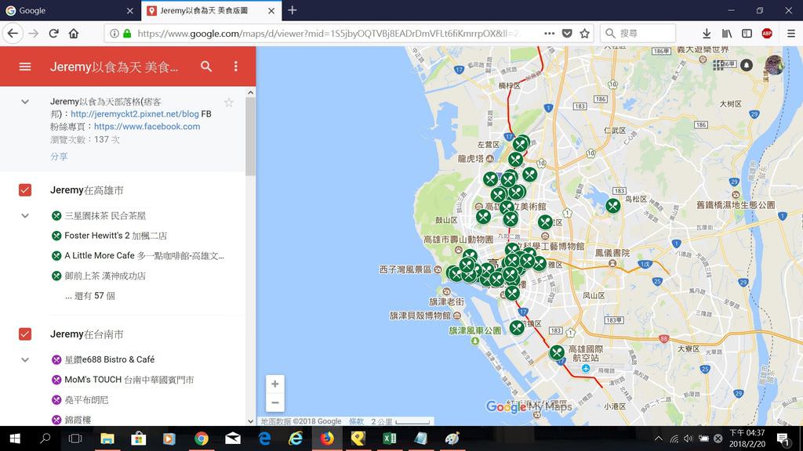Select 三星園抹茶 民合茶屋 place
Screen dimensions: 803x451
pos(105,216)
